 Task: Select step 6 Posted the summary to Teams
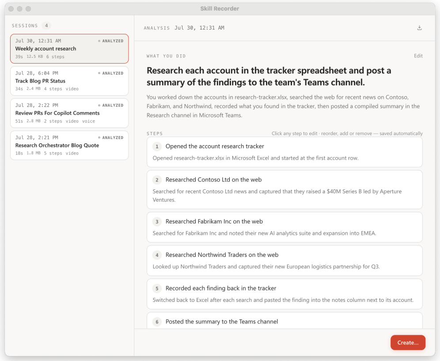pyautogui.click(x=284, y=321)
